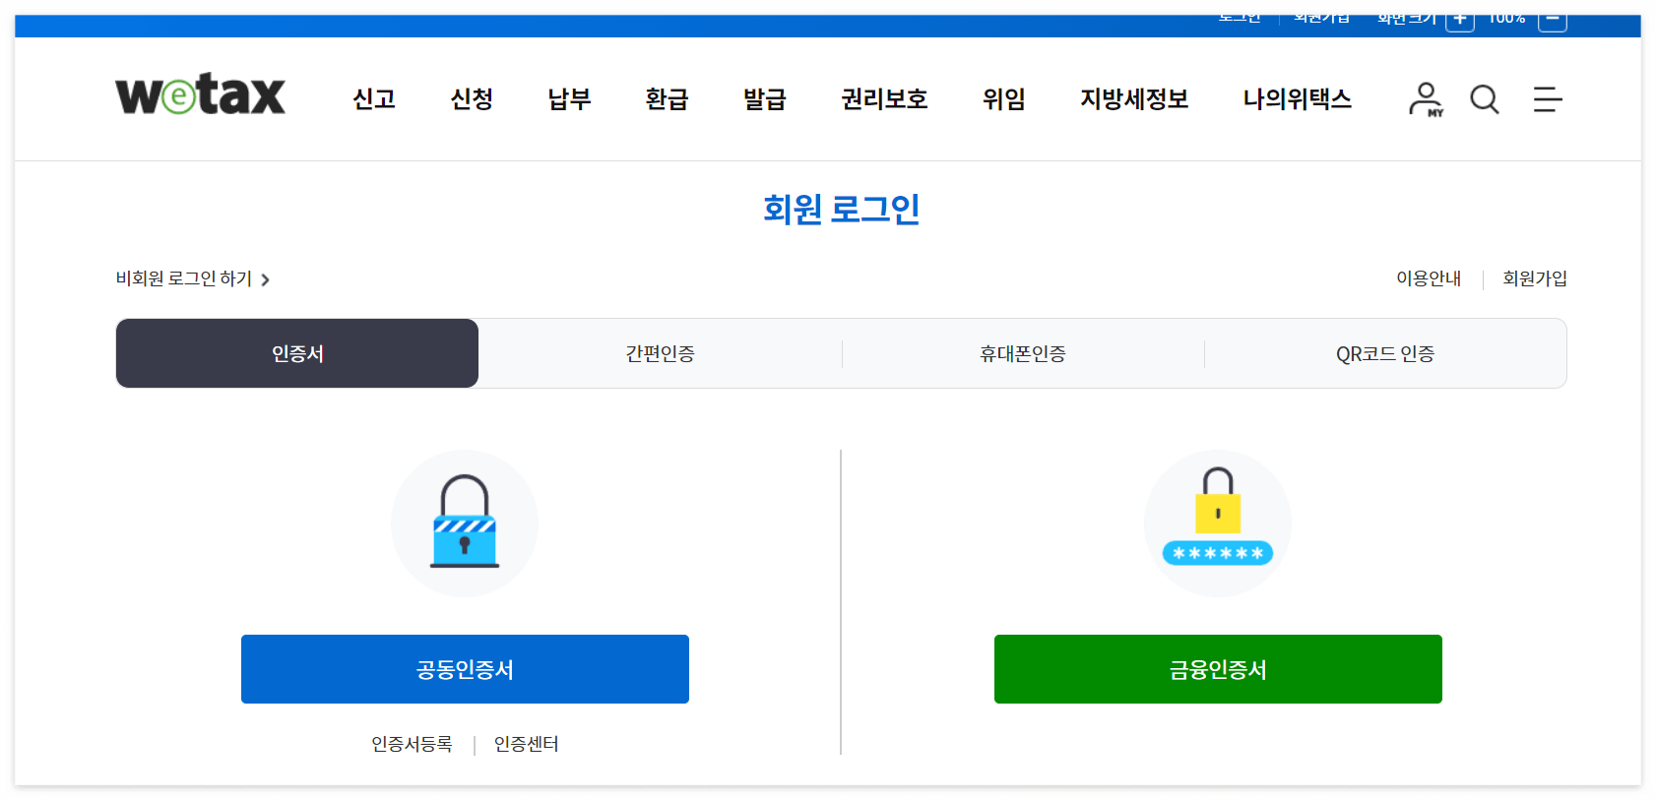This screenshot has width=1656, height=800.
Task: Click the screen size decrease (−) icon
Action: 1552,18
